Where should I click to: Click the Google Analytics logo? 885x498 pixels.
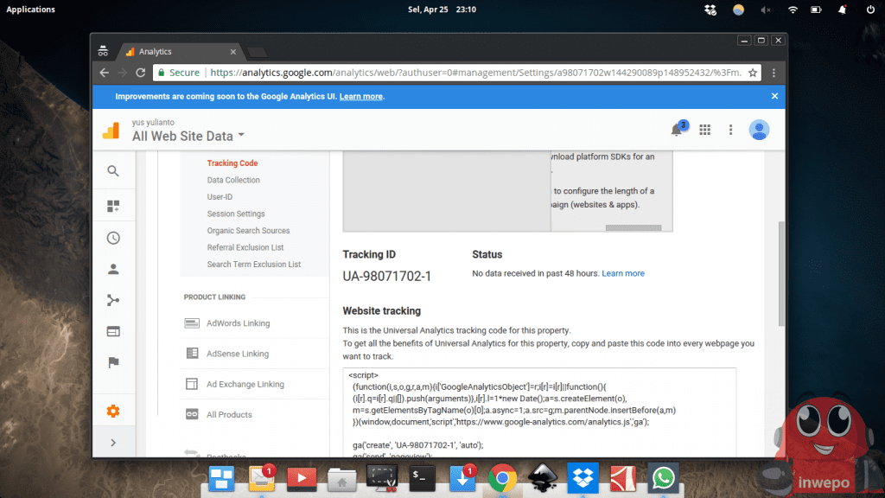point(111,131)
